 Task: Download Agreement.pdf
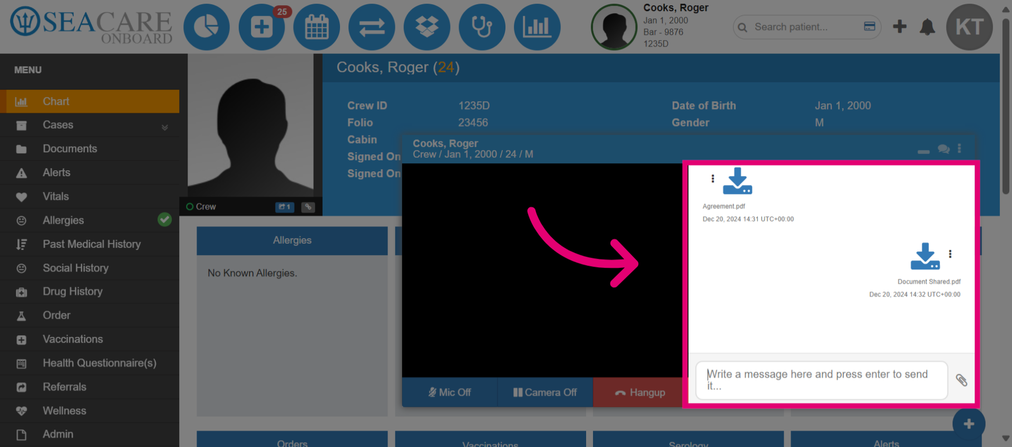tap(737, 181)
